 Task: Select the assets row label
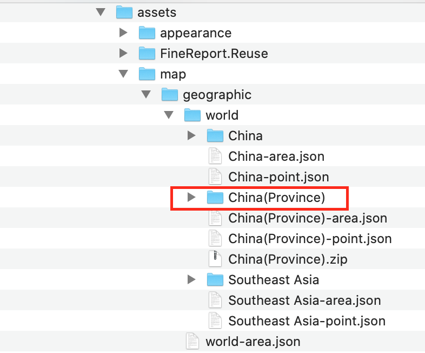pyautogui.click(x=157, y=12)
